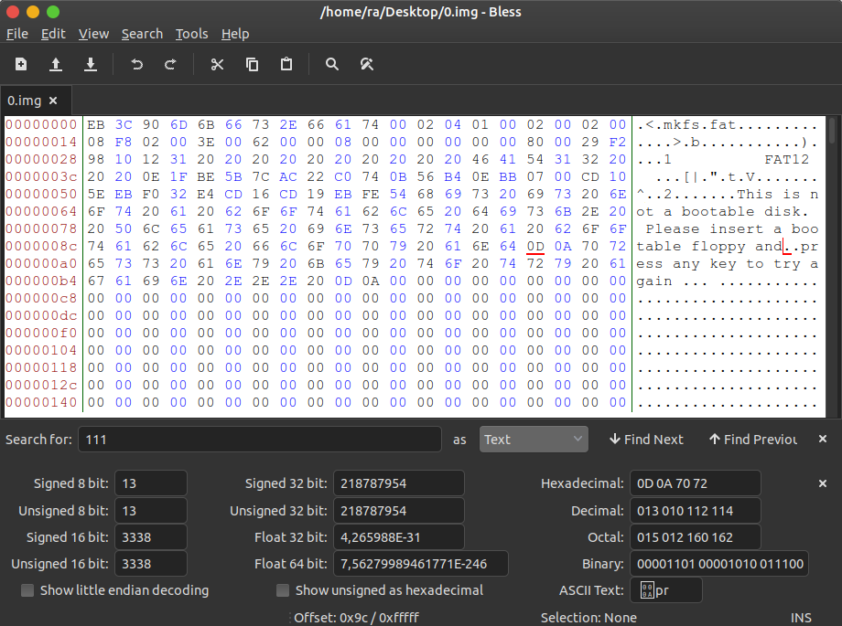Image resolution: width=842 pixels, height=626 pixels.
Task: Undo the last edit via toolbar
Action: 137,65
